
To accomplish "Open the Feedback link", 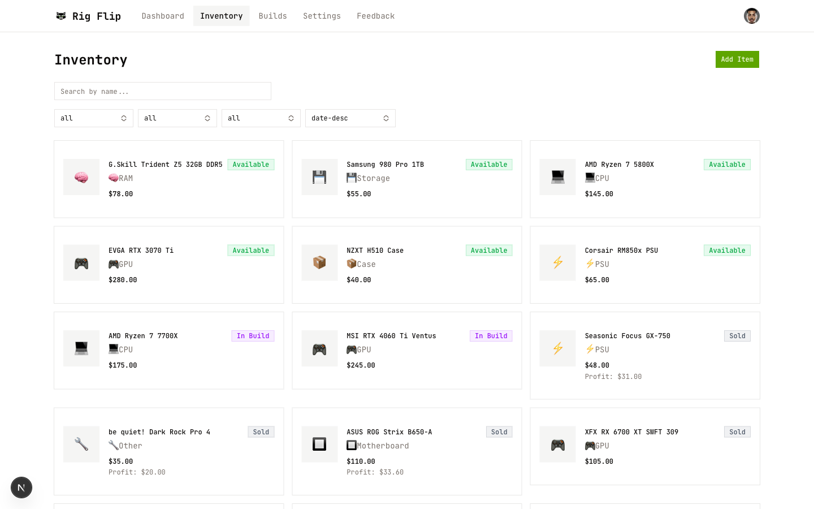I will point(376,16).
